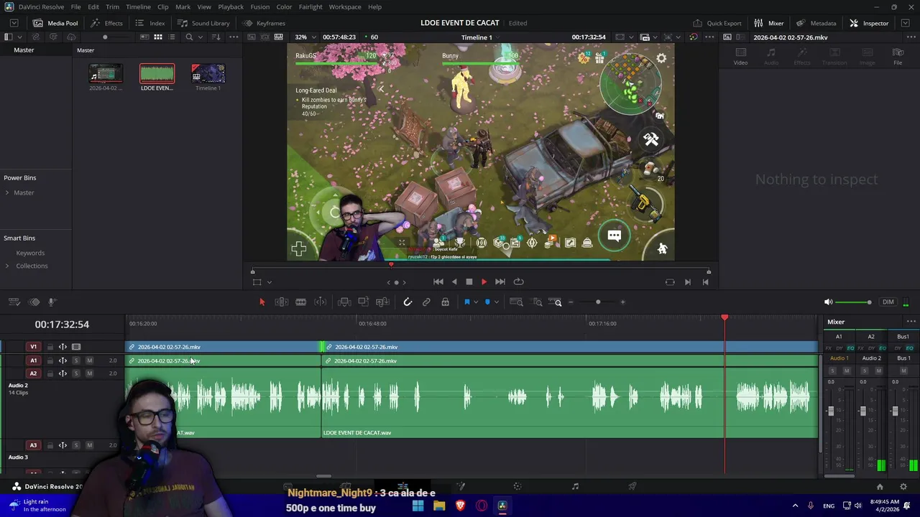Click the DIM volume button

[888, 302]
